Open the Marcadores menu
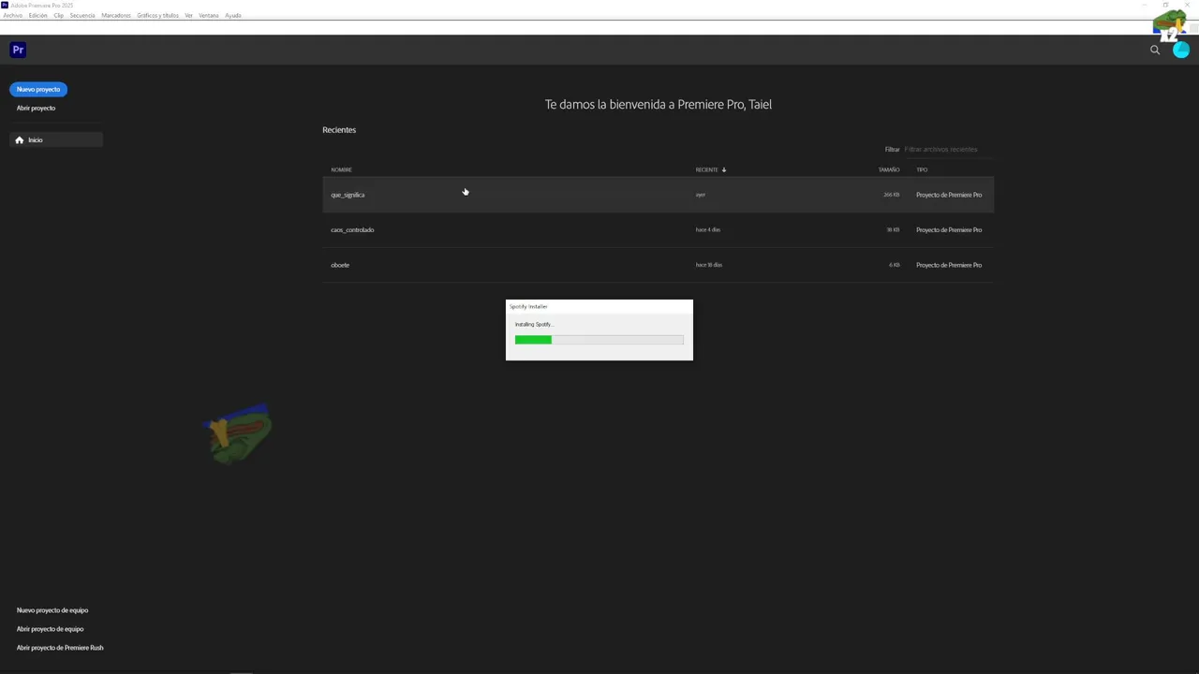The image size is (1199, 674). coord(116,15)
